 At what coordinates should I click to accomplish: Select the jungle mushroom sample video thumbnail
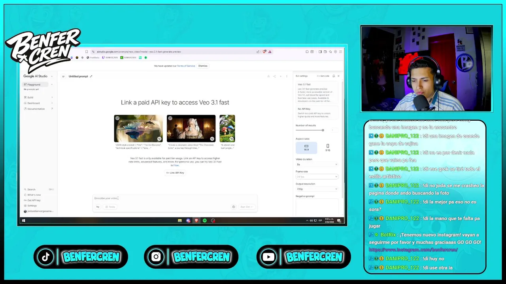tap(227, 129)
